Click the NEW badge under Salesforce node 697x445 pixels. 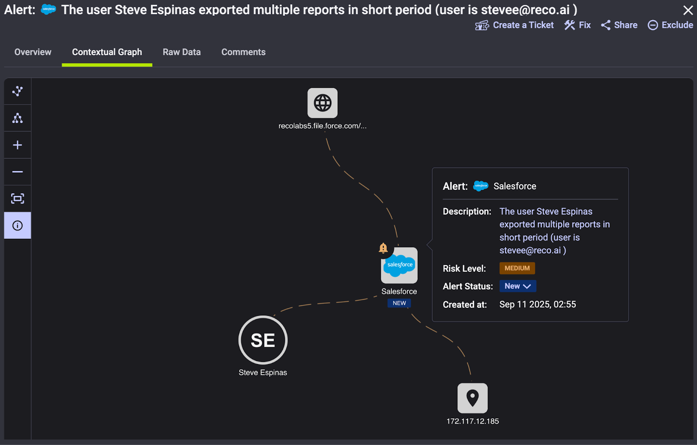pyautogui.click(x=399, y=303)
